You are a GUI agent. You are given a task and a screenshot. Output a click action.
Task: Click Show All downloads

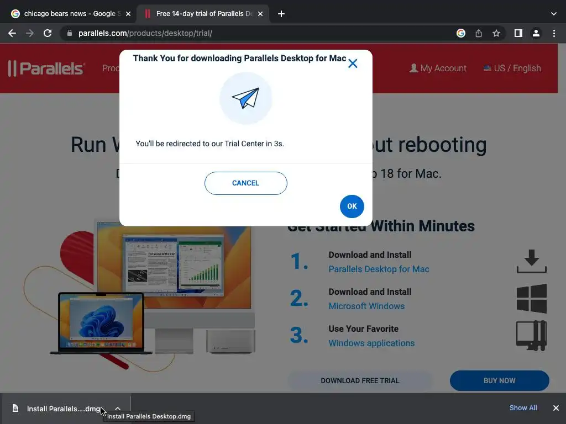523,408
